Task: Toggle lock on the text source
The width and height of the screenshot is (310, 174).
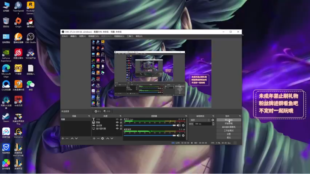Action: pos(121,119)
